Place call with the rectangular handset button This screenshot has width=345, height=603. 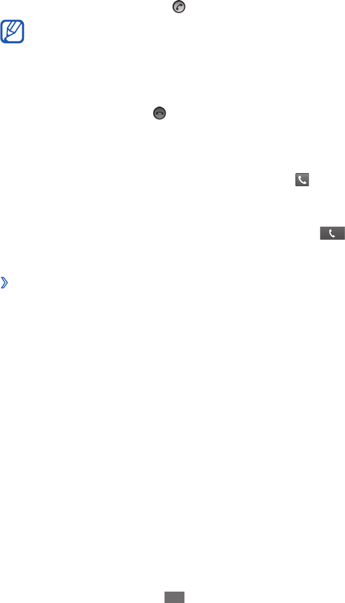click(332, 233)
